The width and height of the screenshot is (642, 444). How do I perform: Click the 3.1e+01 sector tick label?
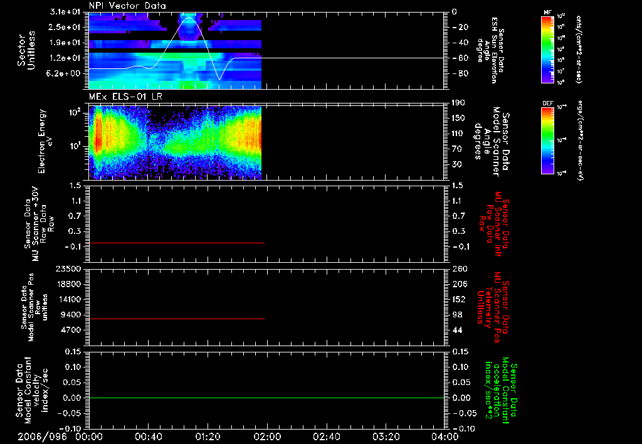[x=66, y=12]
